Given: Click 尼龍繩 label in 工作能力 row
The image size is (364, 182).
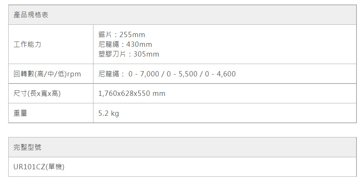Looking at the screenshot, I should 108,44.
